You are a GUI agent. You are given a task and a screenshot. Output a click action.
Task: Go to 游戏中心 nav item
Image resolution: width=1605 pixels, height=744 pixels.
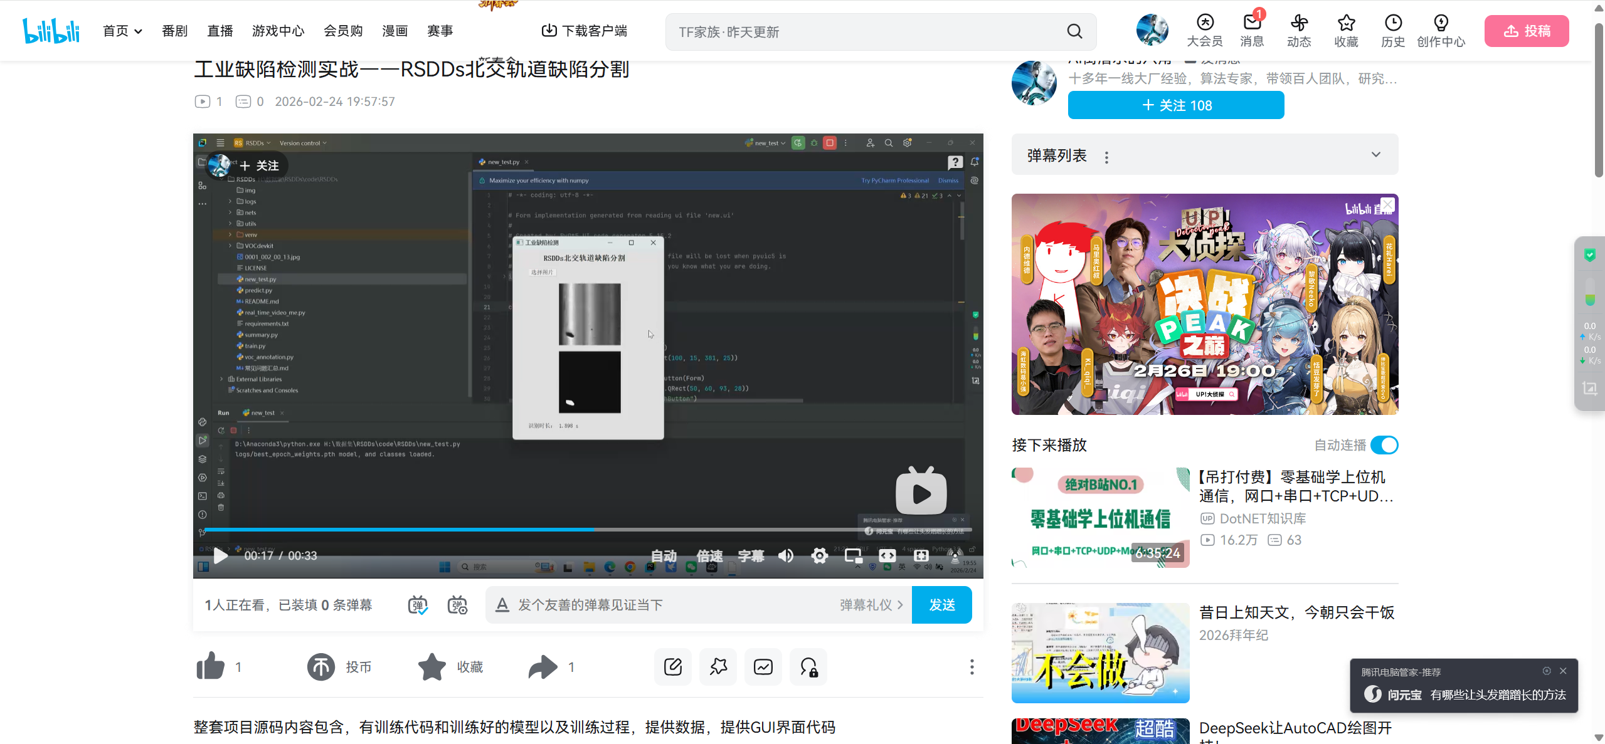(278, 31)
